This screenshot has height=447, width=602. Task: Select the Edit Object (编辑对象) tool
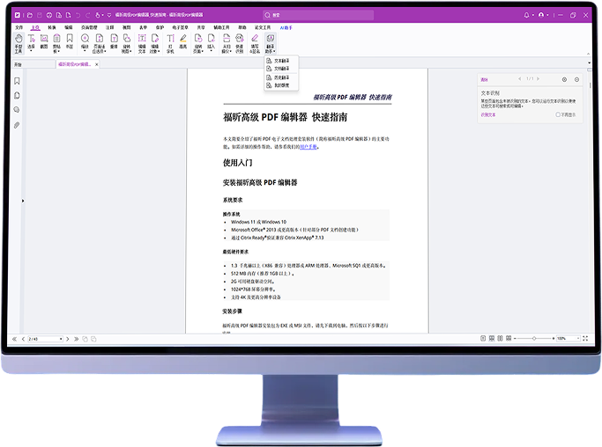tap(155, 42)
